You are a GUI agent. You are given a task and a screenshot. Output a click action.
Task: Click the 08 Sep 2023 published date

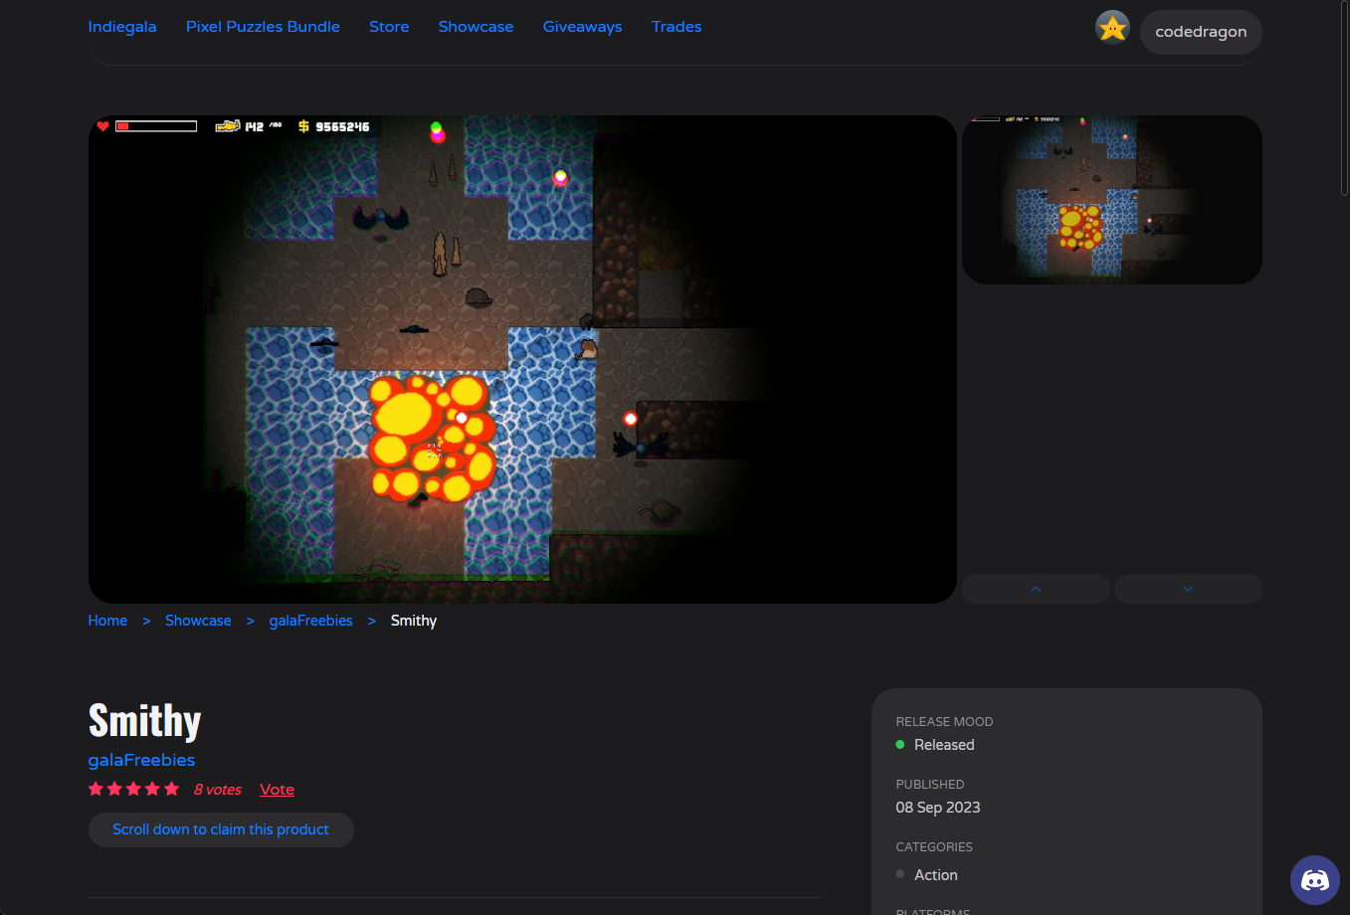(938, 808)
